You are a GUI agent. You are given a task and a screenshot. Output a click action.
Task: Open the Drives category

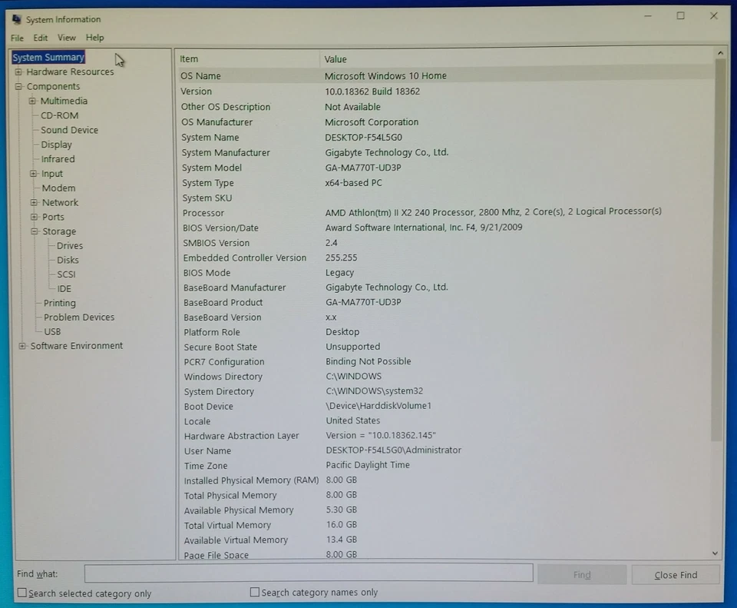[68, 245]
